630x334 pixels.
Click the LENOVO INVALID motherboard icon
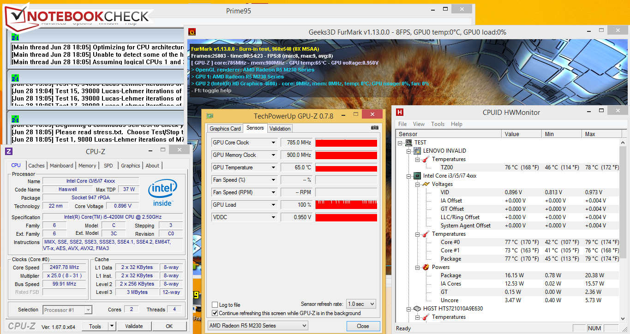coord(417,151)
